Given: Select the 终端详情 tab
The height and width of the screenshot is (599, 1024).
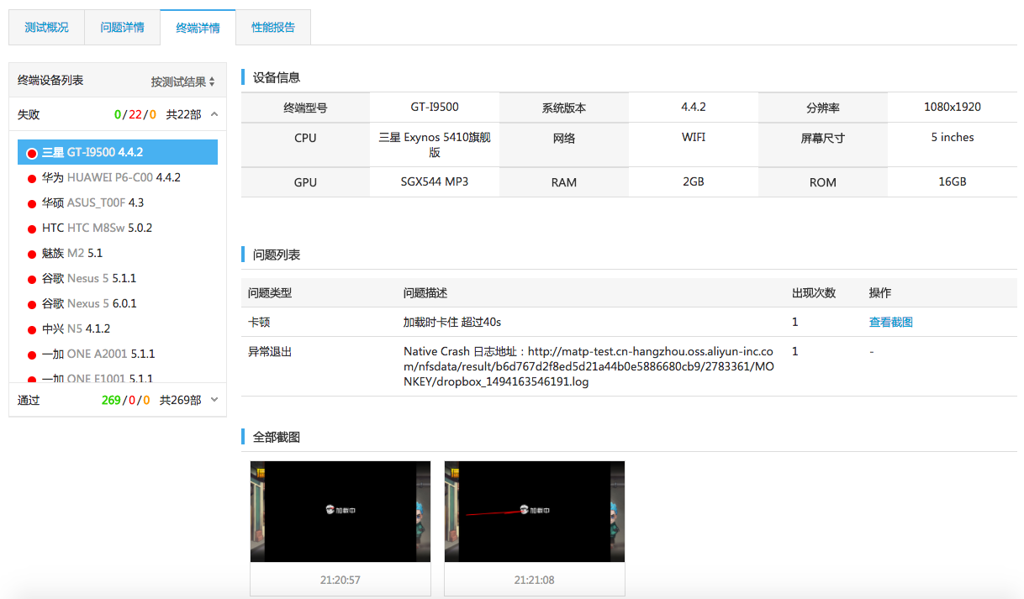Looking at the screenshot, I should (x=198, y=28).
